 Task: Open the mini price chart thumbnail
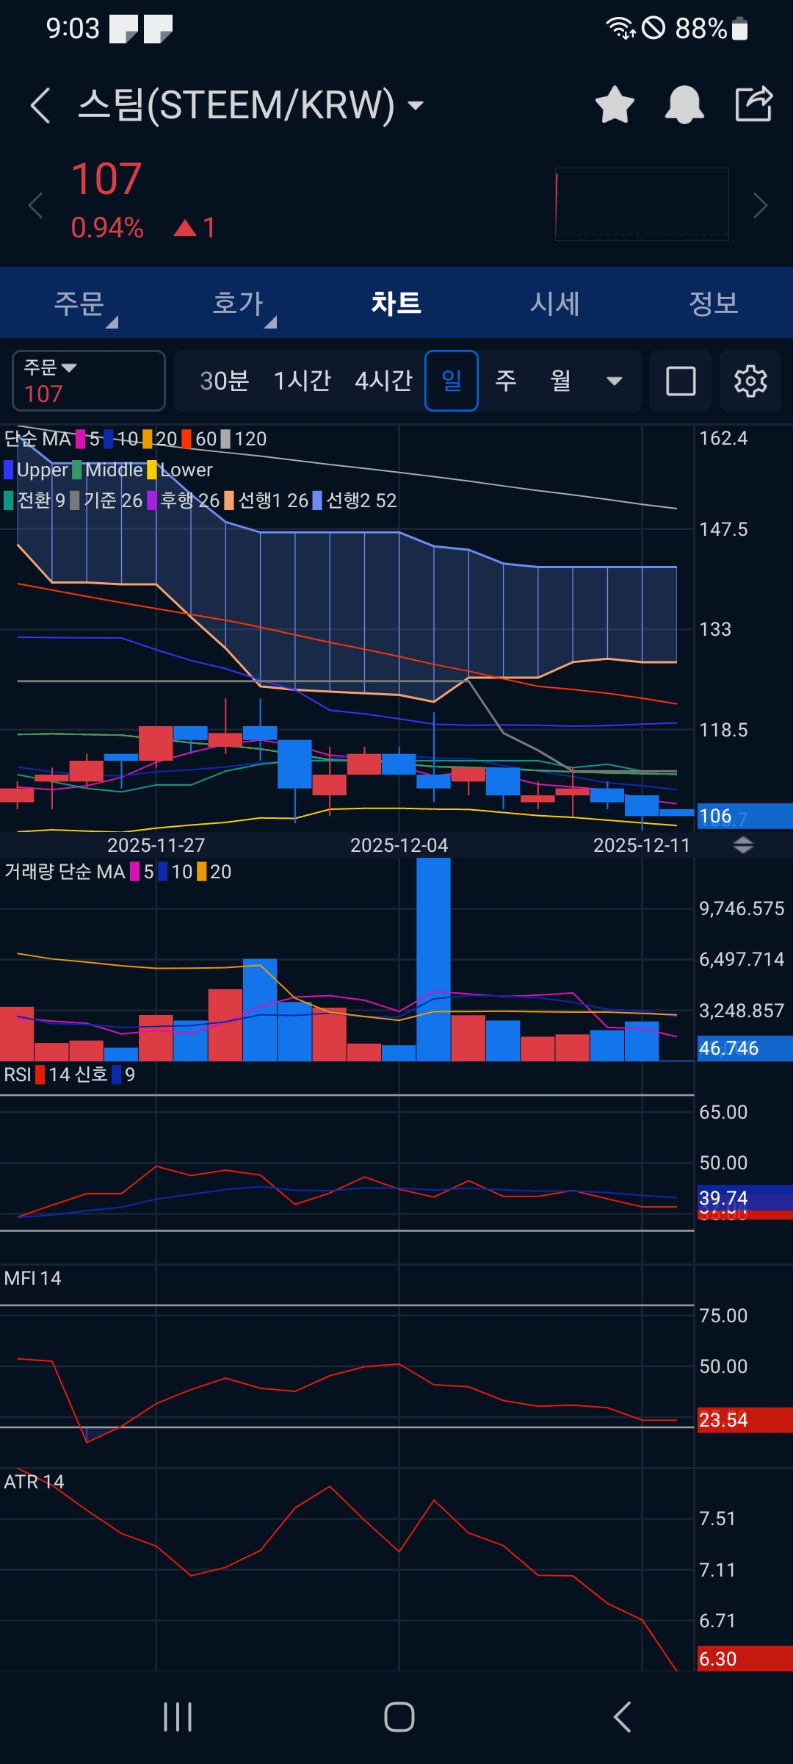642,204
